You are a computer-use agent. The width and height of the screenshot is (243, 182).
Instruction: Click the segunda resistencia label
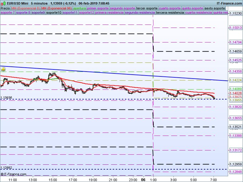pos(140,12)
